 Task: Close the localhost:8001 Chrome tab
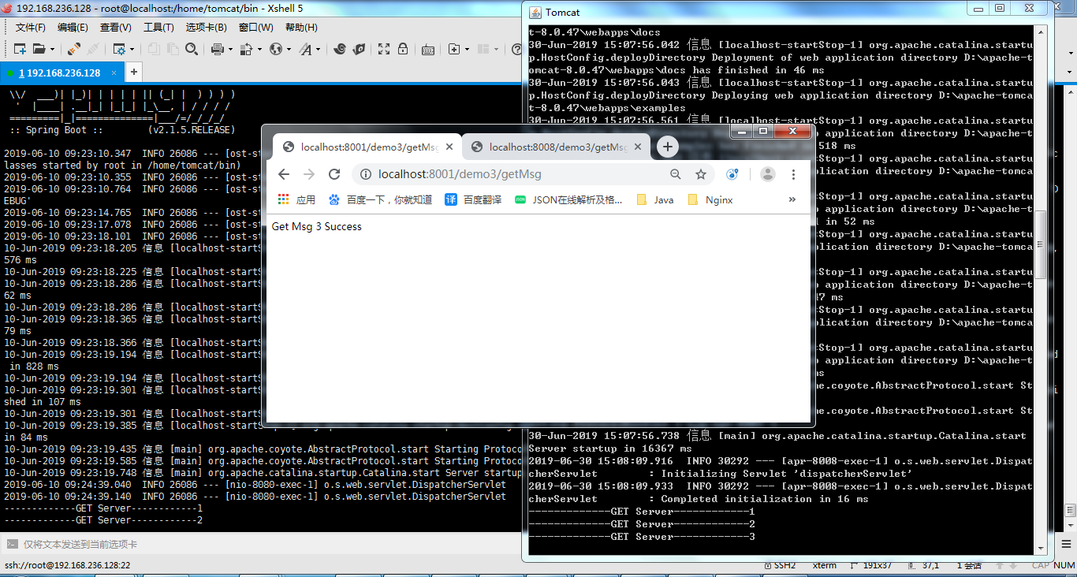point(449,147)
